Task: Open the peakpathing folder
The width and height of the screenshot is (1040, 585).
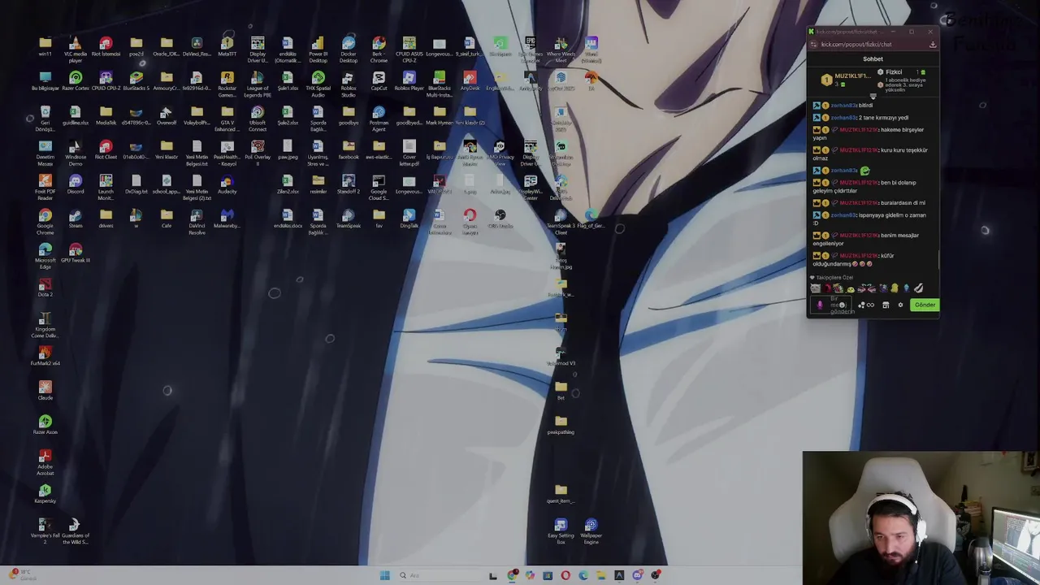Action: pyautogui.click(x=561, y=425)
